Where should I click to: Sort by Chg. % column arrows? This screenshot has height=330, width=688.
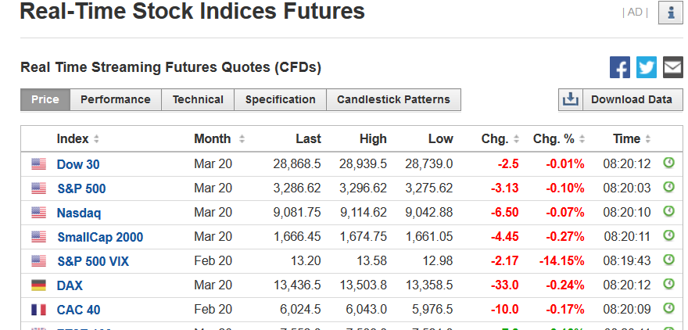(582, 139)
